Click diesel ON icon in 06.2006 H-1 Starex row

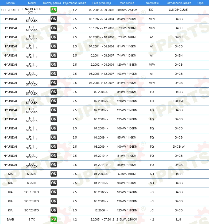point(54,83)
